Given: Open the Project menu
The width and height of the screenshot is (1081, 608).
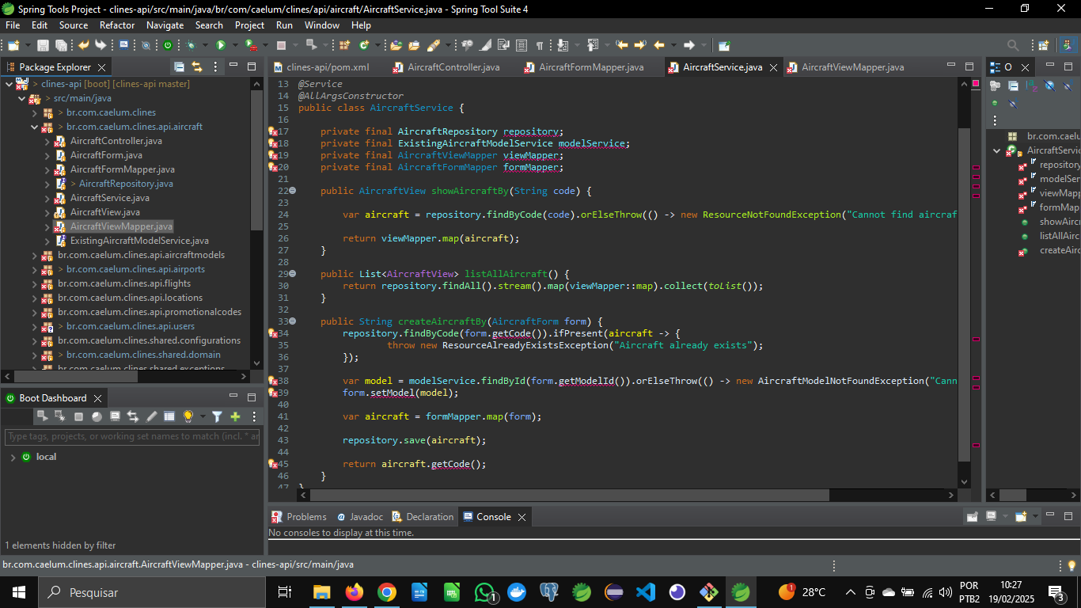Looking at the screenshot, I should (249, 25).
